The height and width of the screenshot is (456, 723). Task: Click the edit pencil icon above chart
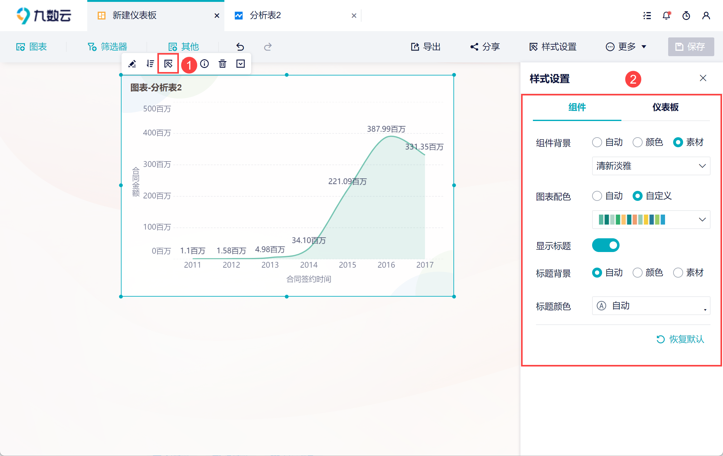(x=132, y=64)
